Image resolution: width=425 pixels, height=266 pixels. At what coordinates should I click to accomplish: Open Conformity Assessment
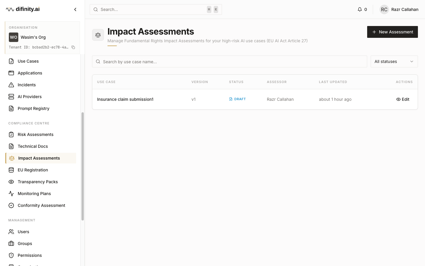(x=41, y=205)
